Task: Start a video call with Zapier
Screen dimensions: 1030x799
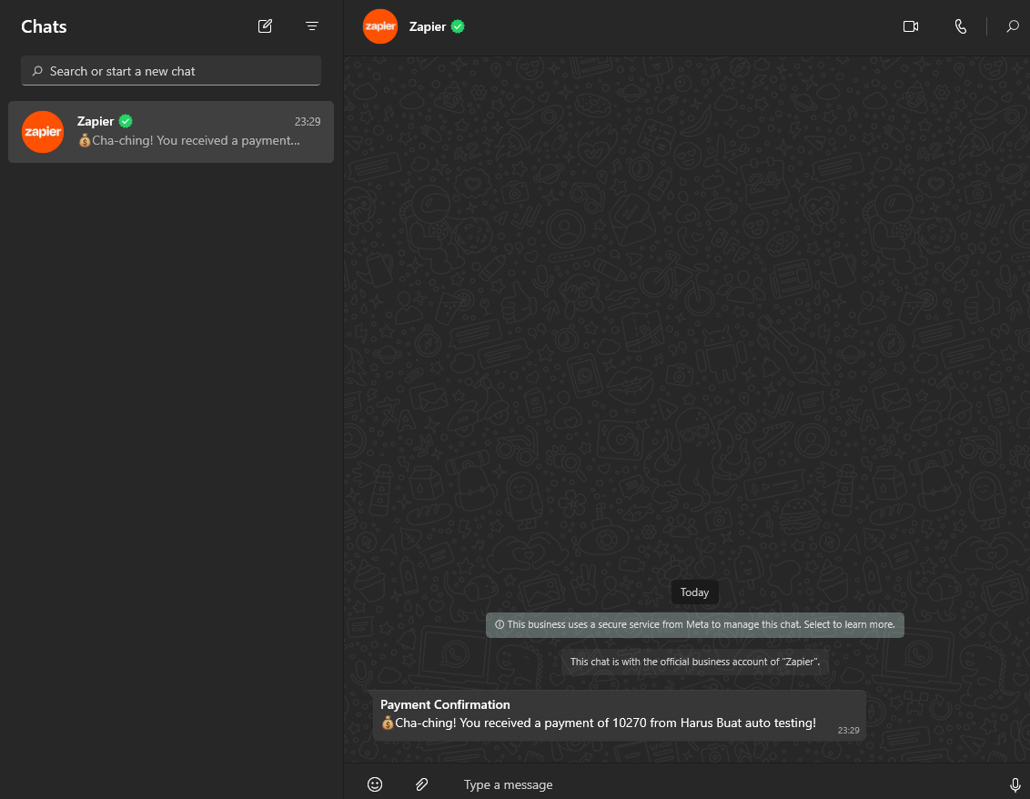Action: click(x=911, y=26)
